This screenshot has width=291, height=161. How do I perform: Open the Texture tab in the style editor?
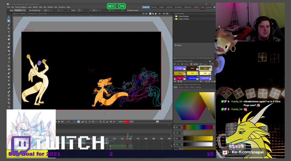[181, 87]
